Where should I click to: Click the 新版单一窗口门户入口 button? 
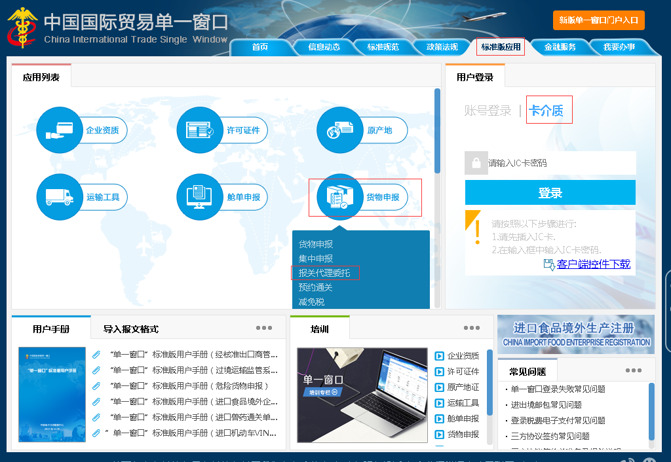pos(599,20)
